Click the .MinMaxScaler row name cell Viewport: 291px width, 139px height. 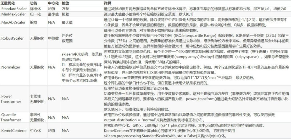13,14
